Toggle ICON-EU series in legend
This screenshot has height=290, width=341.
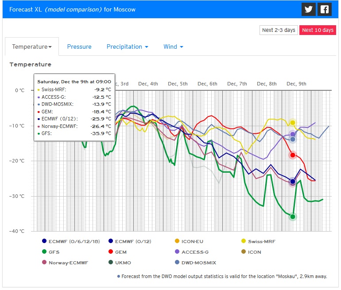189,241
